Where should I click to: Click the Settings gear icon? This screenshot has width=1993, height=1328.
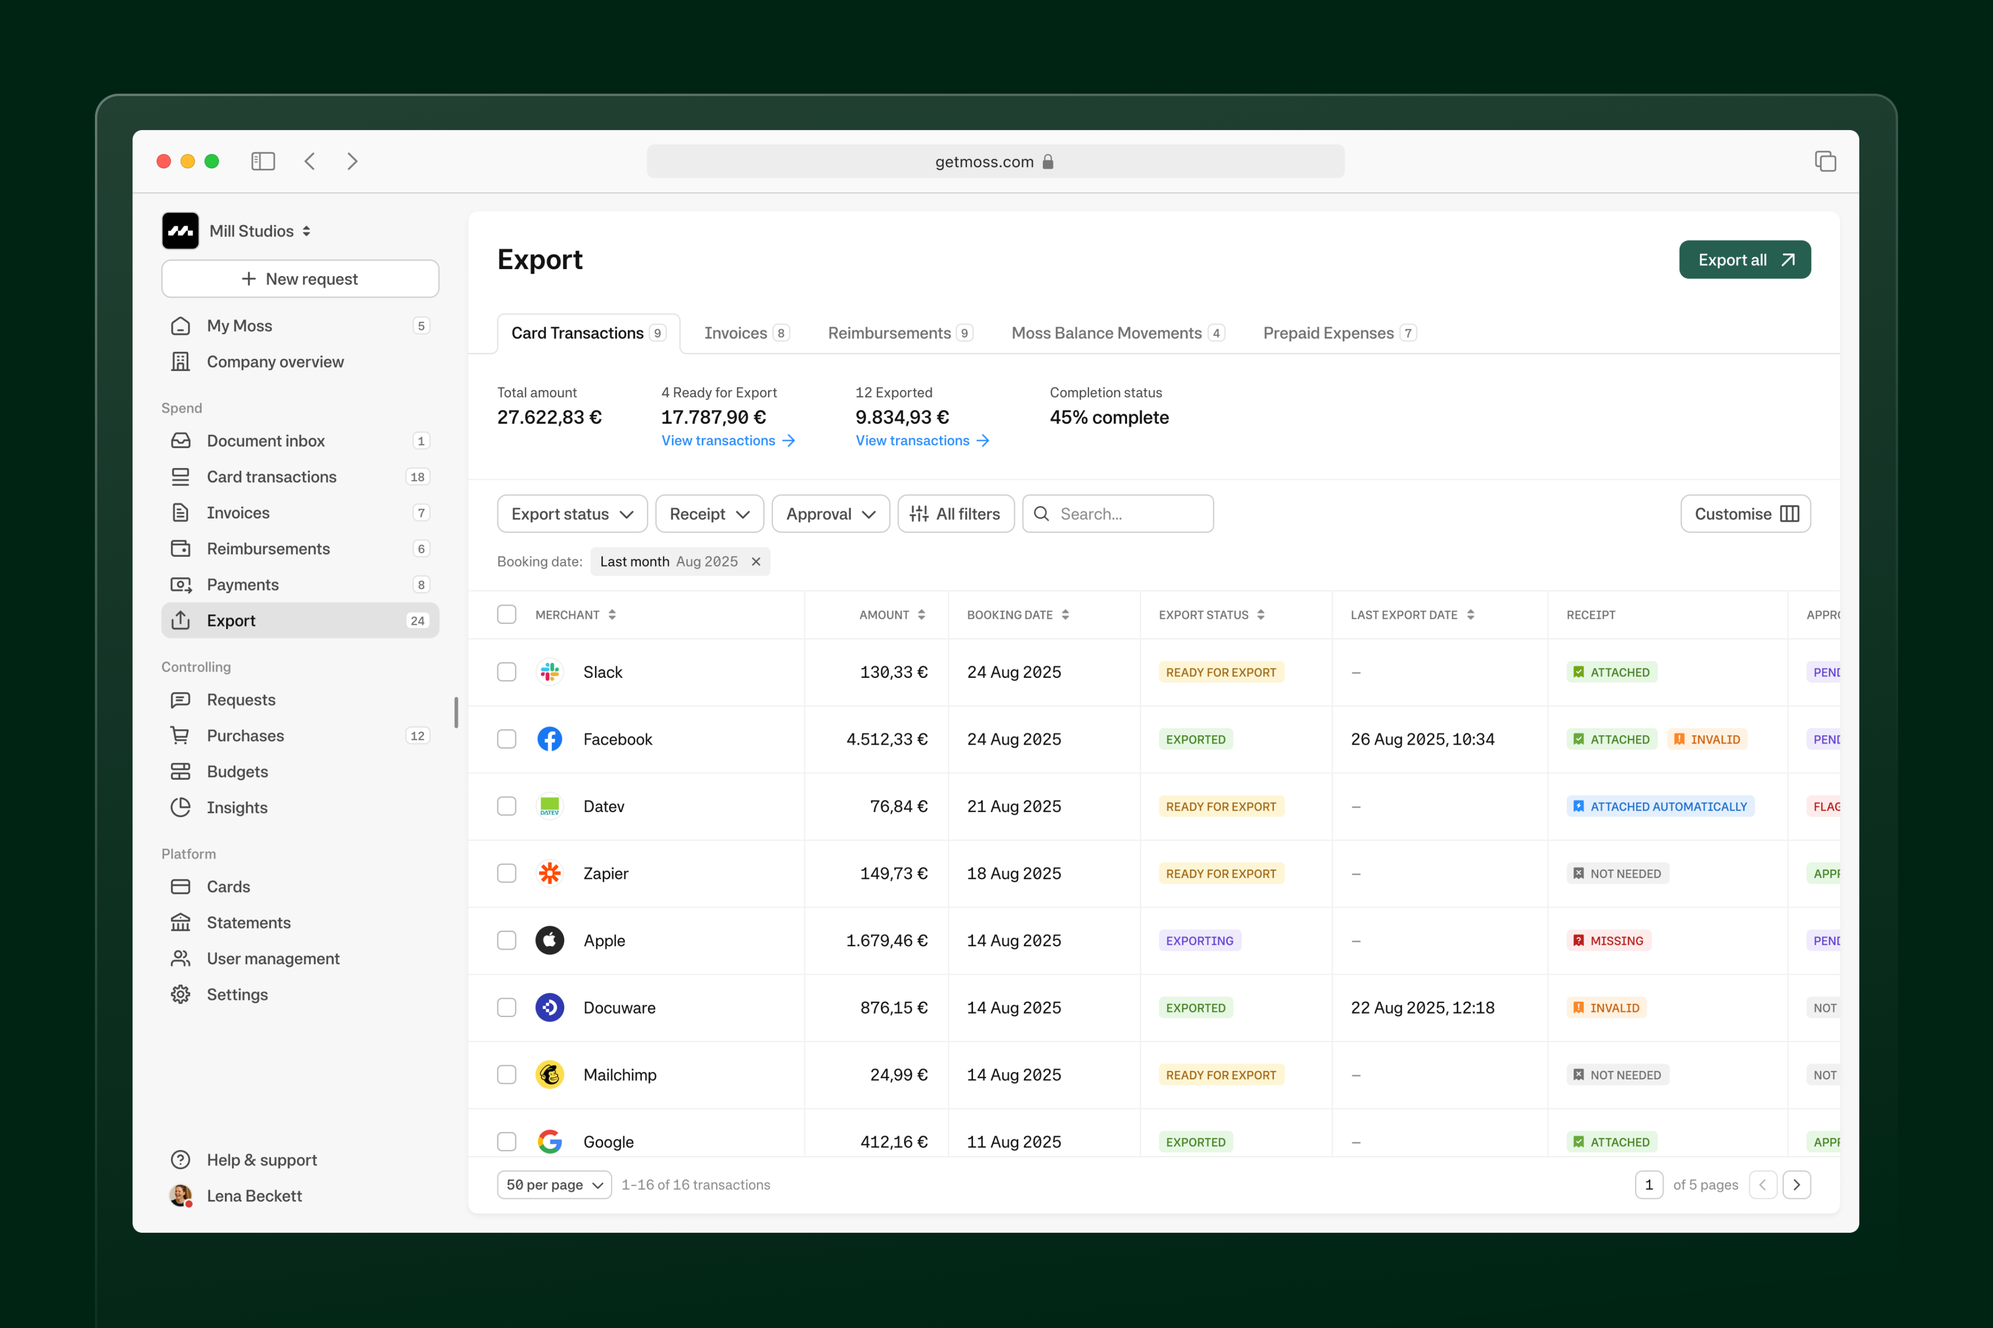(180, 994)
